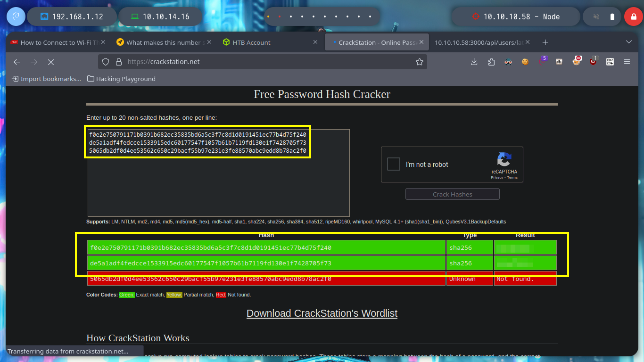Click the battery tray icon

[612, 16]
